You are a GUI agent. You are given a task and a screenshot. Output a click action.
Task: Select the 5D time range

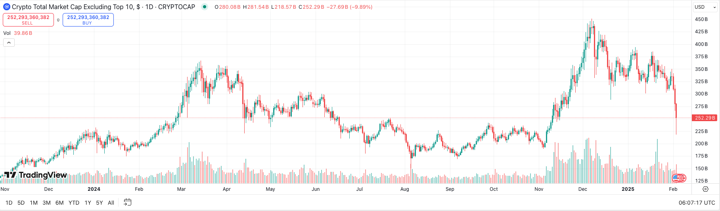point(21,203)
